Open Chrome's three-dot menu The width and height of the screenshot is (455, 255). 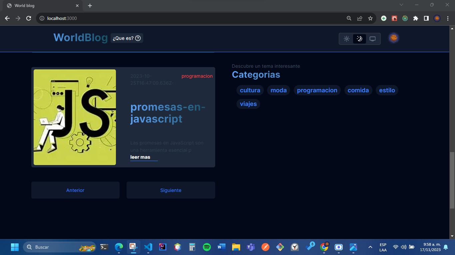click(x=448, y=18)
